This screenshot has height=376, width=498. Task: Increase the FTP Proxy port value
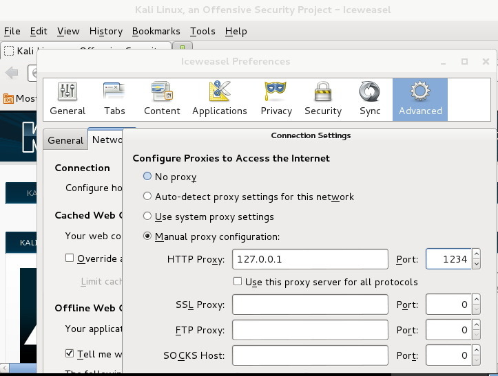coord(476,324)
